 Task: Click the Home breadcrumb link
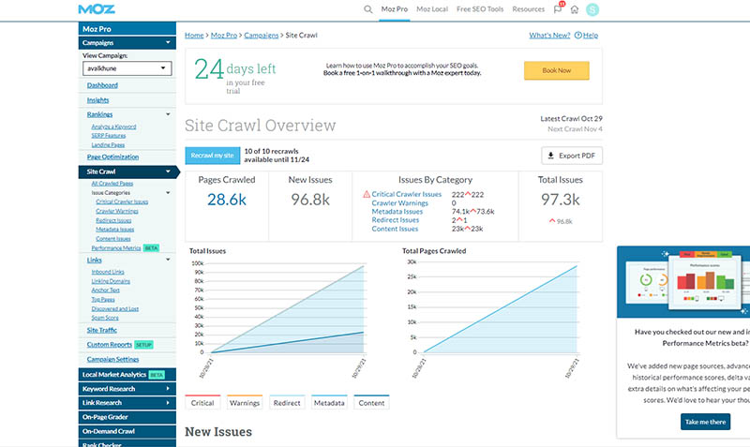tap(194, 35)
